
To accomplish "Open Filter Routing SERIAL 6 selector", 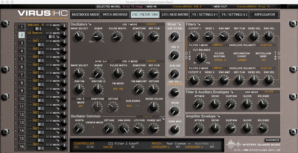I will click(219, 60).
